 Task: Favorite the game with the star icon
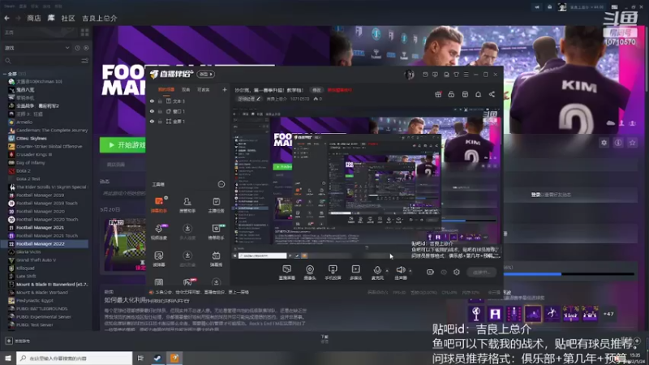click(632, 143)
